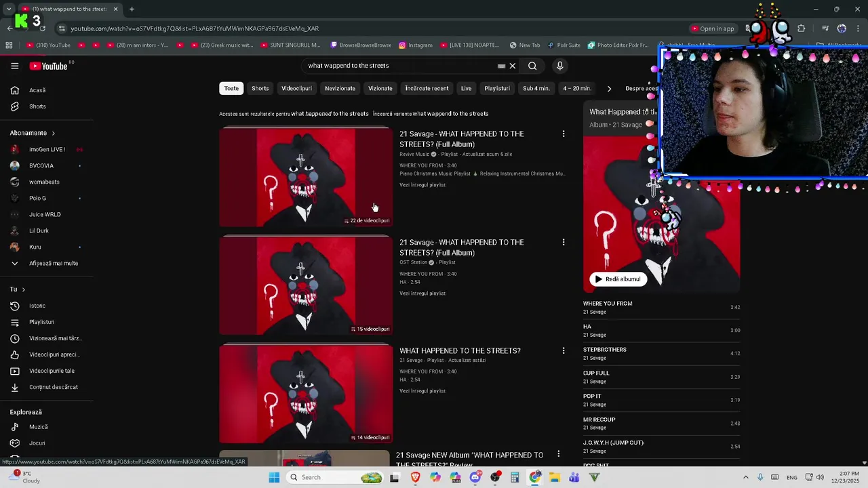Click the YouTube logo

click(x=48, y=66)
